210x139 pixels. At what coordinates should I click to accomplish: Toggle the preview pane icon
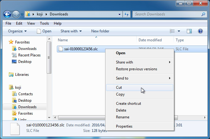tap(189, 31)
